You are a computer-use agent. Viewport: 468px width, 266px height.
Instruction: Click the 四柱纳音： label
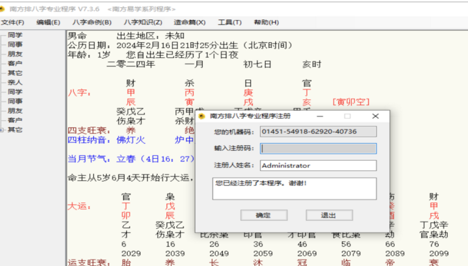(x=89, y=139)
